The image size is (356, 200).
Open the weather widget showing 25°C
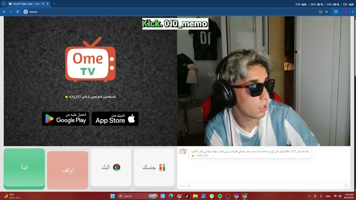click(x=12, y=196)
